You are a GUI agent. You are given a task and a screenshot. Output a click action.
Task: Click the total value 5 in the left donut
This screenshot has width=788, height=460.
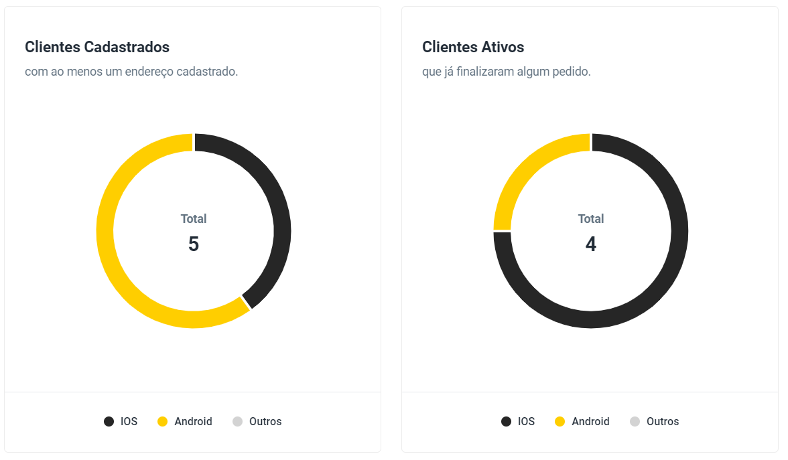[194, 244]
